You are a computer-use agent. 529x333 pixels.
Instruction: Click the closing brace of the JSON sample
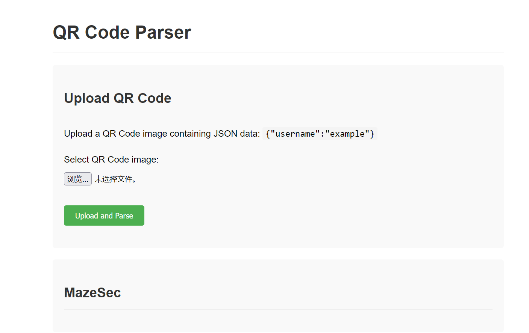point(372,134)
